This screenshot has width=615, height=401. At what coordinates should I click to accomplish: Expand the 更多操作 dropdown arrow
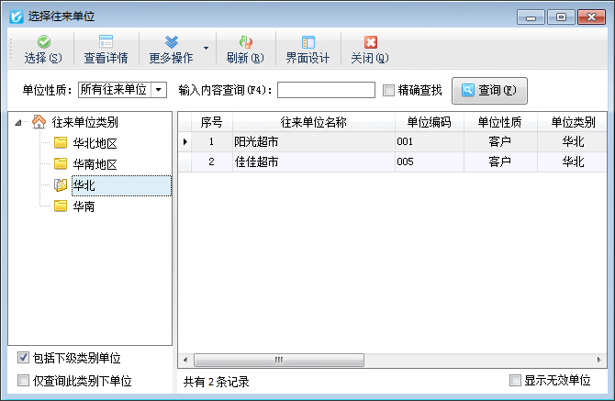(x=206, y=47)
